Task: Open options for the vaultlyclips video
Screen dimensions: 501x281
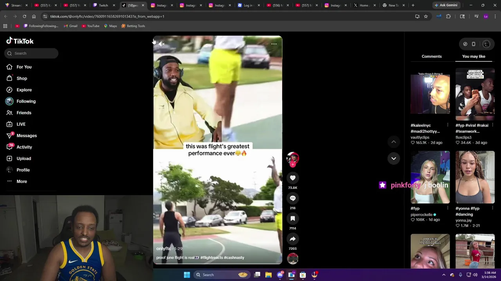Action: point(448,125)
